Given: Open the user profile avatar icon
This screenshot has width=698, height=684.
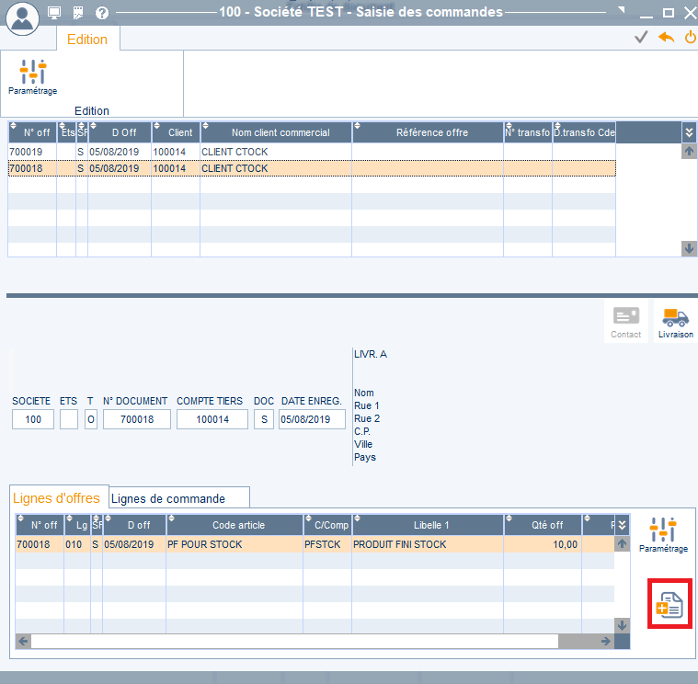Looking at the screenshot, I should coord(22,17).
